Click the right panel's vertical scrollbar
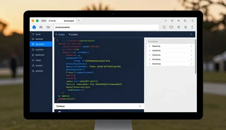This screenshot has width=226, height=130. click(x=195, y=57)
